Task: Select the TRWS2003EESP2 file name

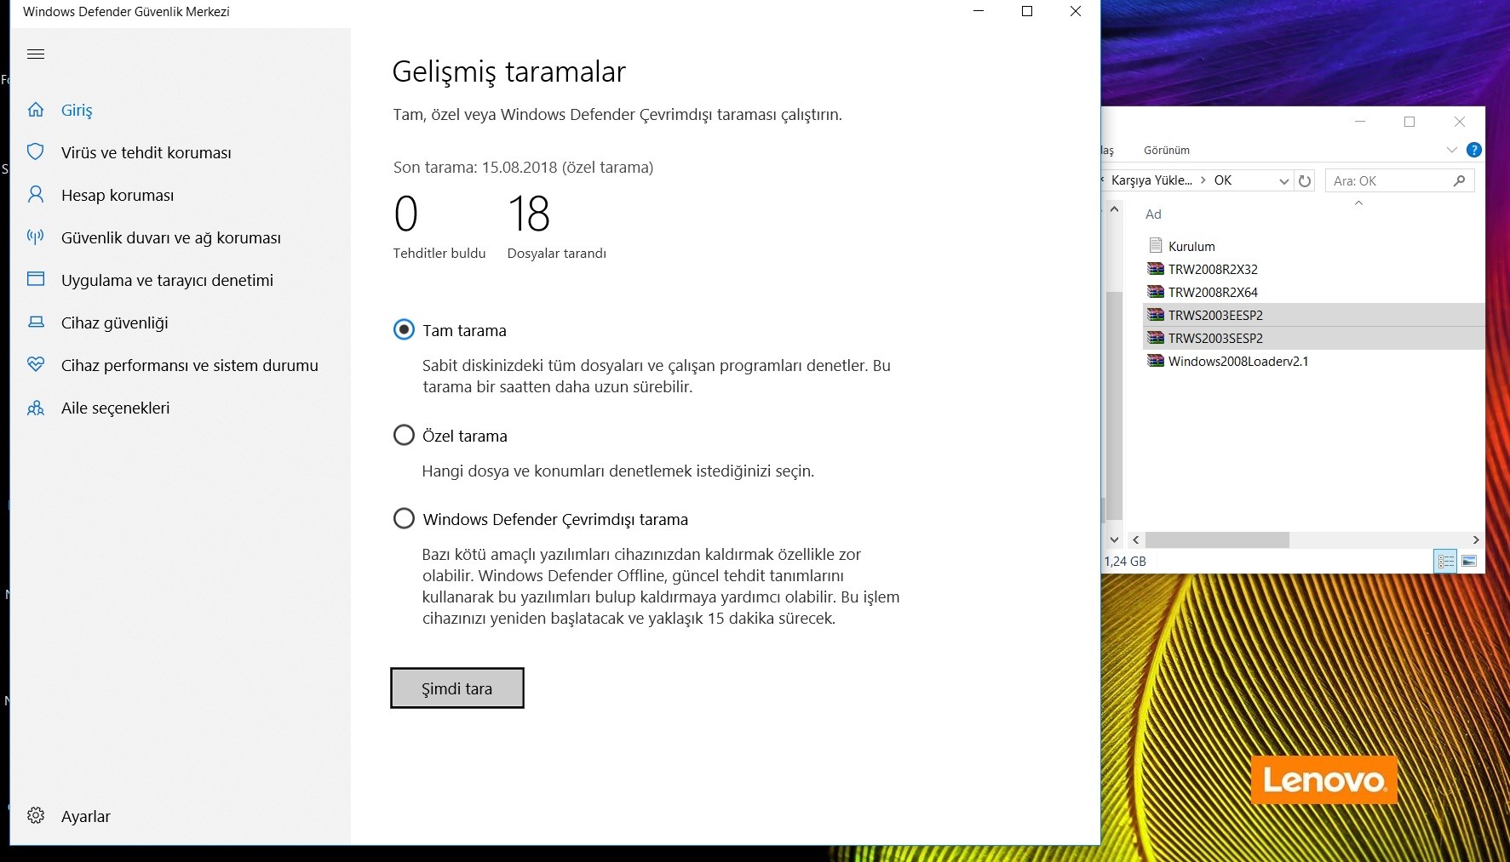Action: pos(1215,315)
